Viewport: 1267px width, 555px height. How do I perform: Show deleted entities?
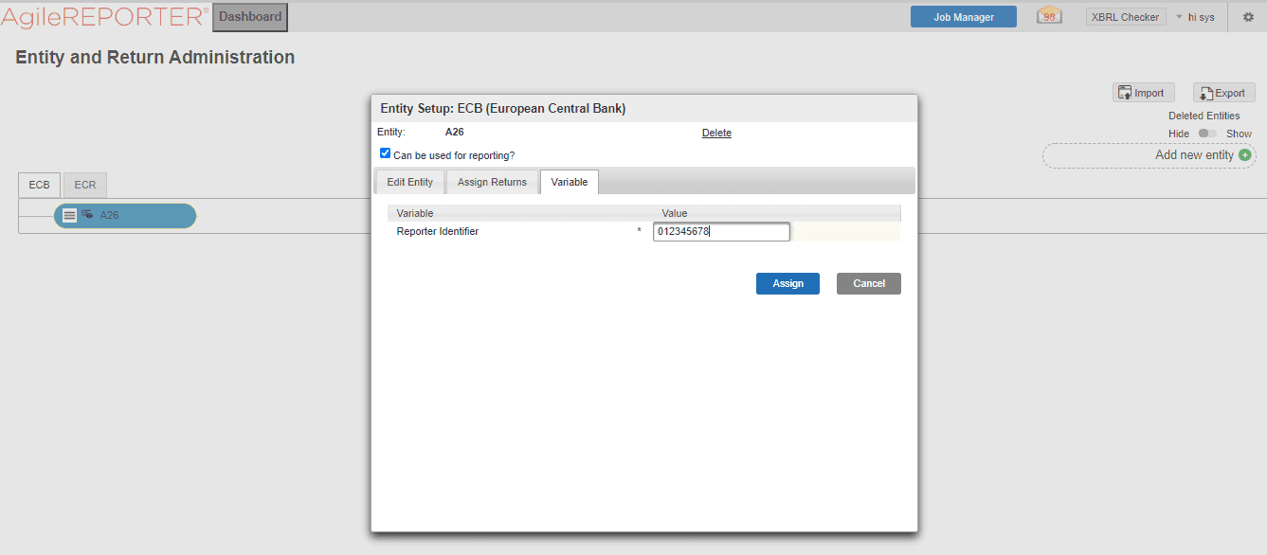(1239, 134)
